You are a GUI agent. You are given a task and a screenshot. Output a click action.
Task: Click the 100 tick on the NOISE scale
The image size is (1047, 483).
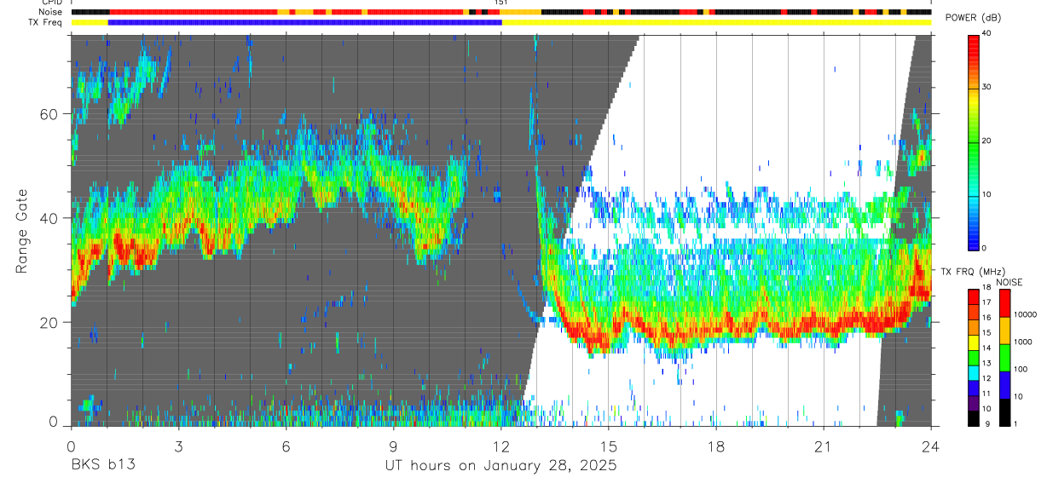pyautogui.click(x=1021, y=370)
